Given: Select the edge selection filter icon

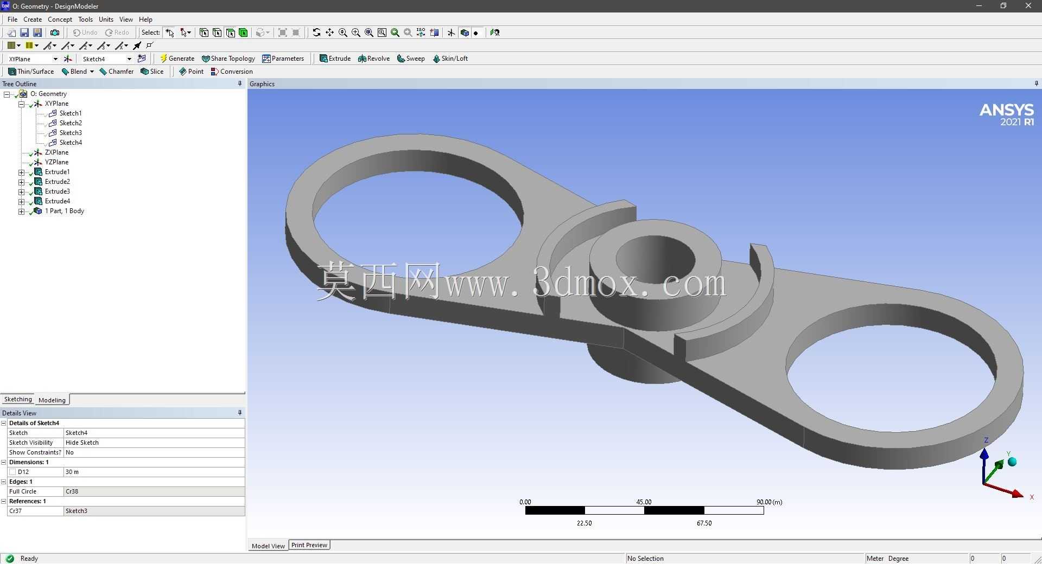Looking at the screenshot, I should (x=217, y=33).
